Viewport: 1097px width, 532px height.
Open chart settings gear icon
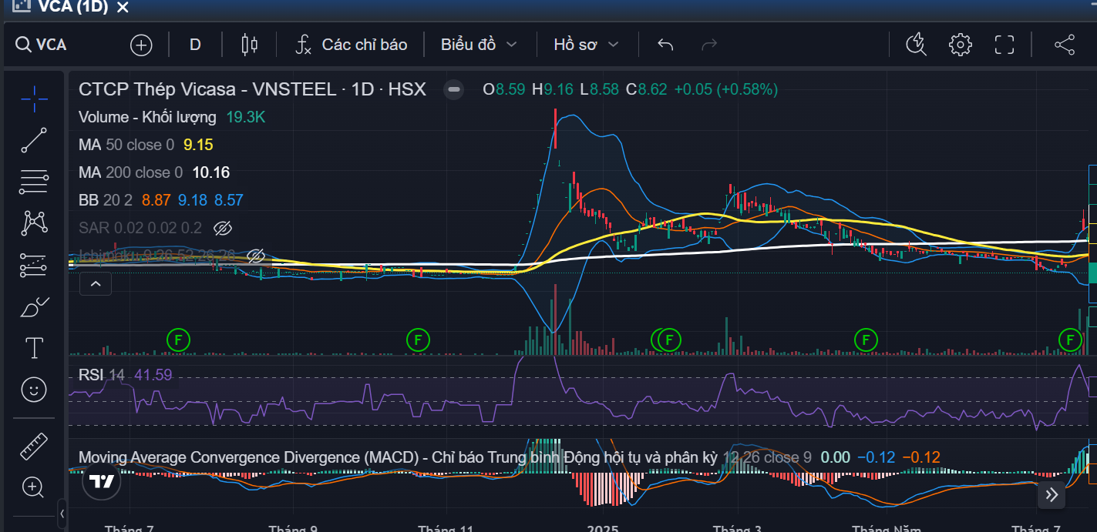click(x=960, y=45)
